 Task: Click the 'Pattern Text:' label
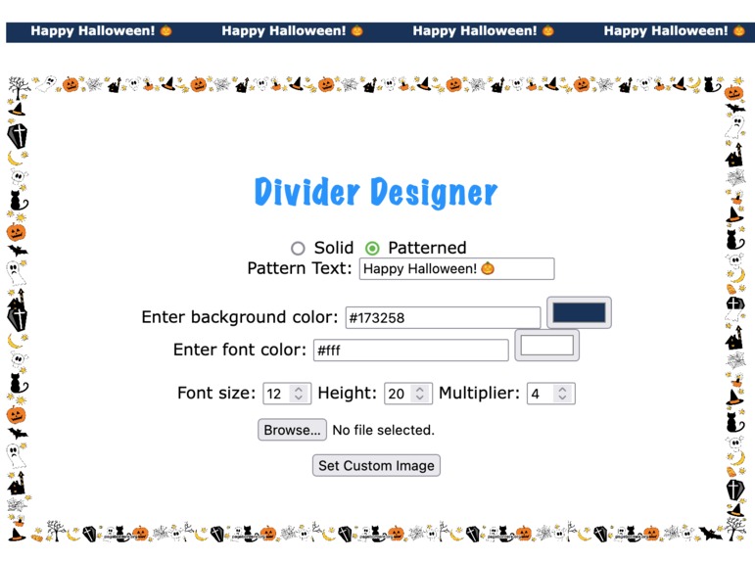tap(300, 268)
